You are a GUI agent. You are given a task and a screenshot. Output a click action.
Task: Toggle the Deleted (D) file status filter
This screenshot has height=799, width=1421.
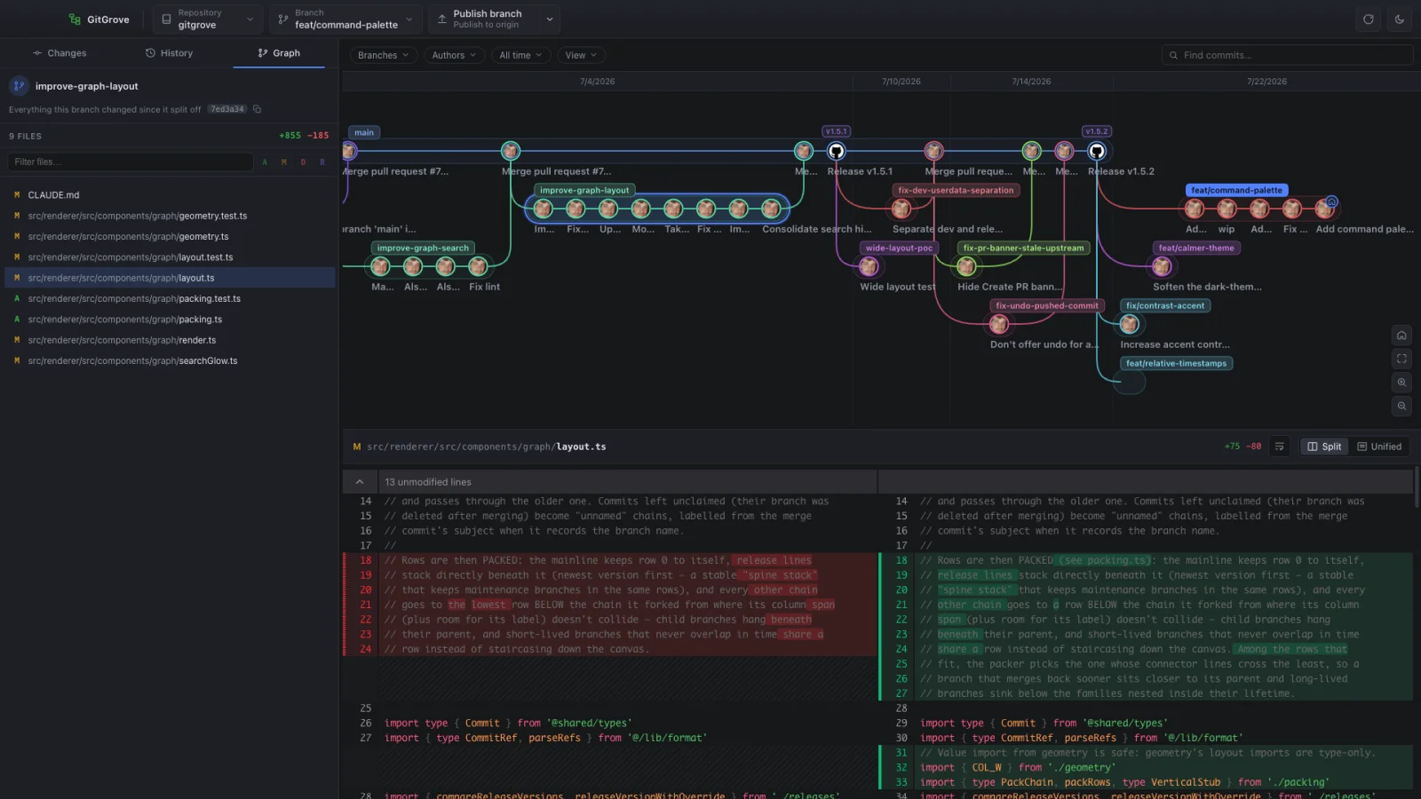coord(304,162)
